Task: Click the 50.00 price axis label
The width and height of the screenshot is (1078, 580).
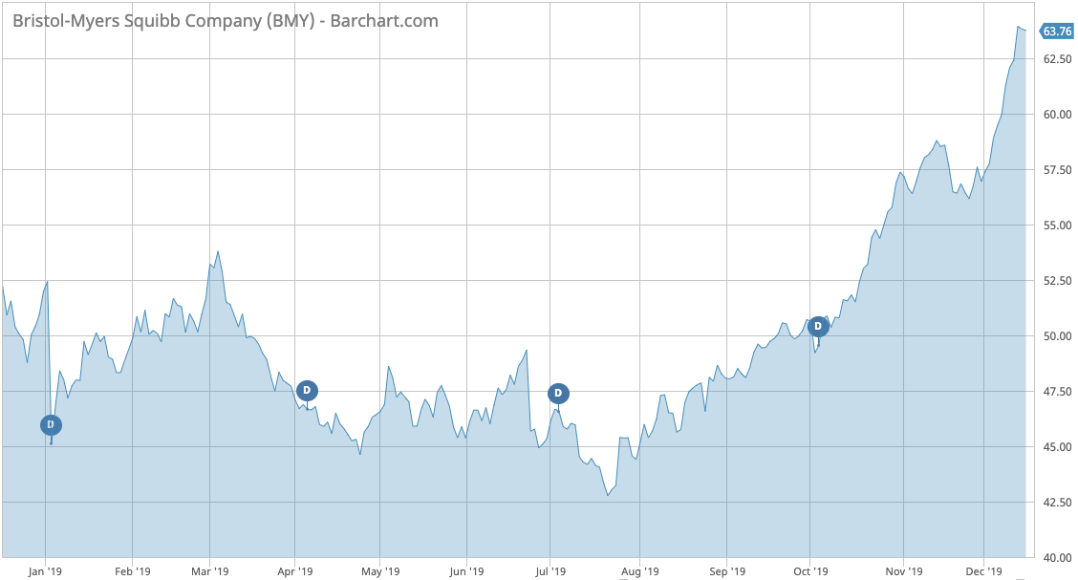Action: [1057, 336]
